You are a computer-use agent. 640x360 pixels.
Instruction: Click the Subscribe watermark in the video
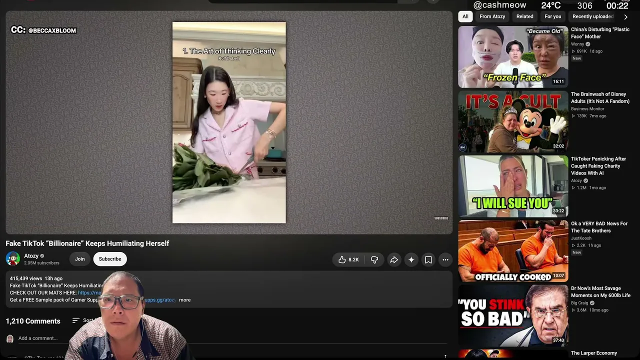tap(441, 218)
